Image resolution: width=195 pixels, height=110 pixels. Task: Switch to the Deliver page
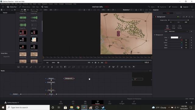point(134,102)
